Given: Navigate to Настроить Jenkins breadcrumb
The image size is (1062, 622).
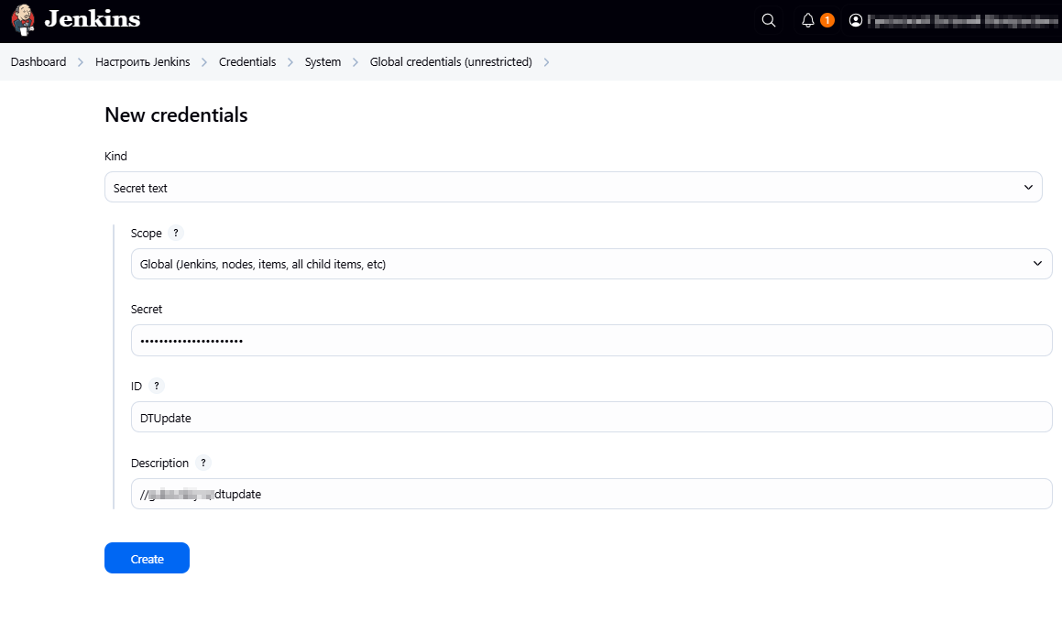Looking at the screenshot, I should click(142, 62).
